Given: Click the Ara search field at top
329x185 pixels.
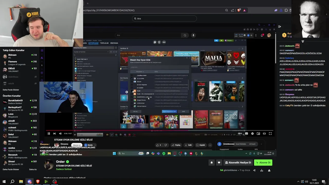Looking at the screenshot, I should 164,18.
